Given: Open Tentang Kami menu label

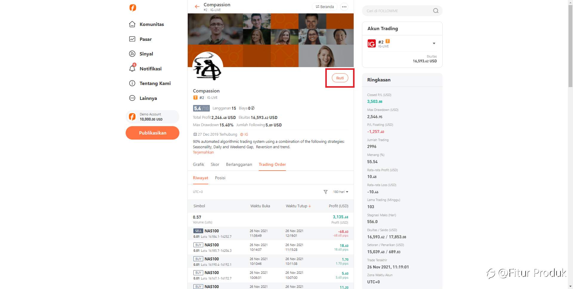Looking at the screenshot, I should pos(155,83).
